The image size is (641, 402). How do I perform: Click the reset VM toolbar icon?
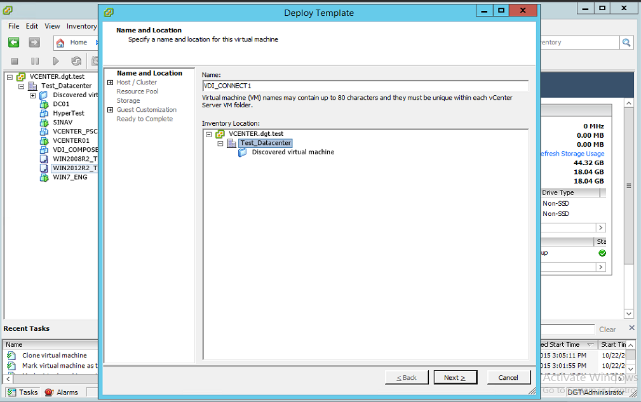pyautogui.click(x=76, y=61)
